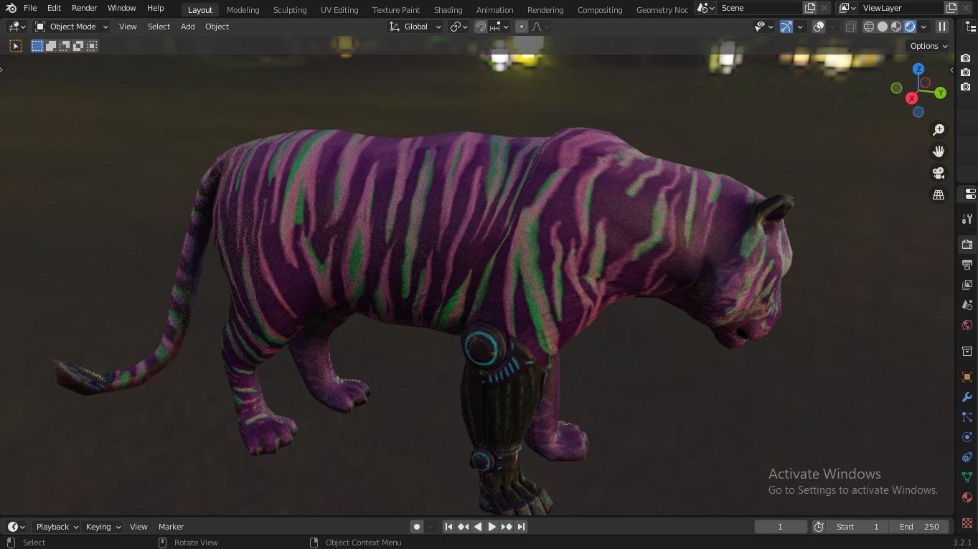Image resolution: width=978 pixels, height=549 pixels.
Task: Open the transform pivot point dropdown
Action: (x=459, y=27)
